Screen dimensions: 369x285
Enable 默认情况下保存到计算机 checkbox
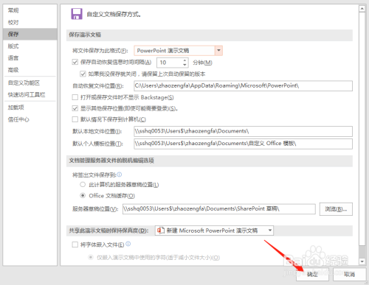pos(75,119)
